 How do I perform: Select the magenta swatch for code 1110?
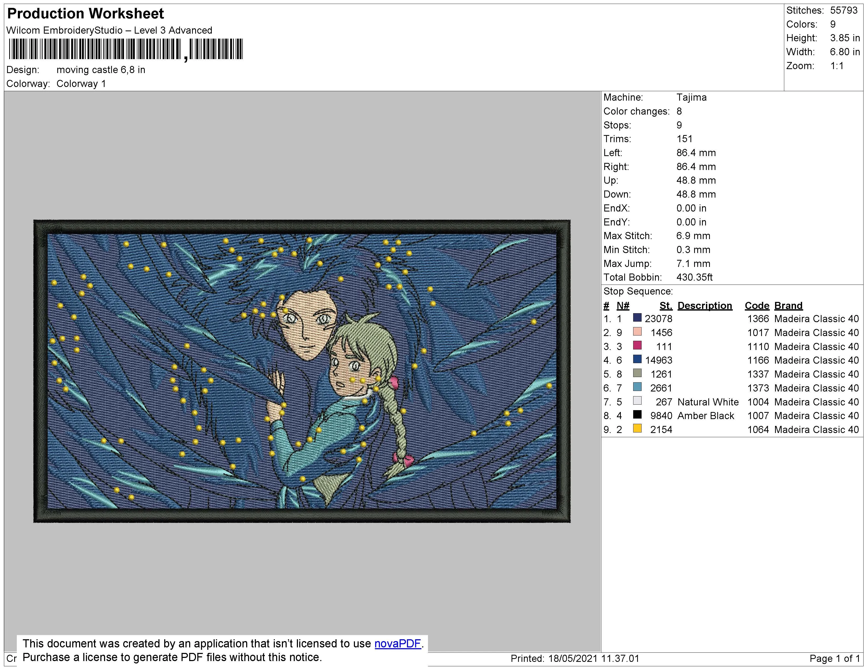pyautogui.click(x=637, y=345)
